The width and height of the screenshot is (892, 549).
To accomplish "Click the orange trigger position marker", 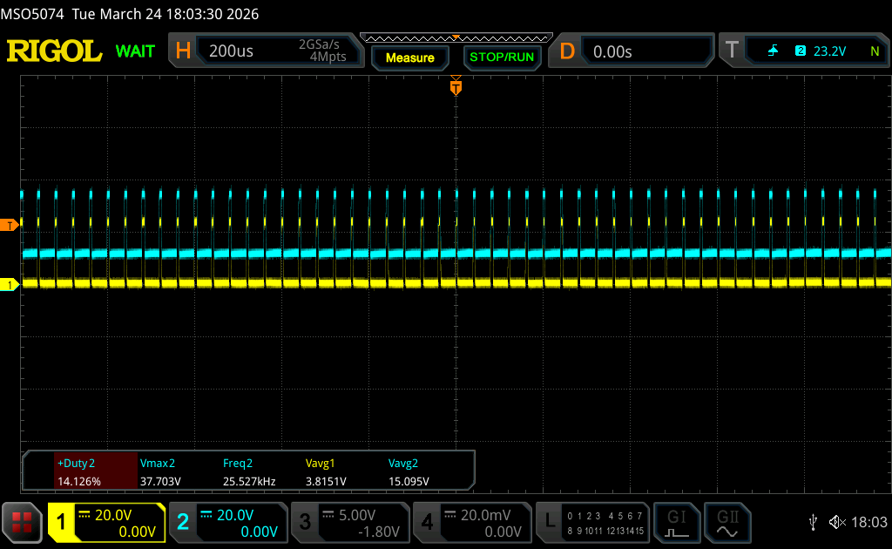I will point(455,87).
